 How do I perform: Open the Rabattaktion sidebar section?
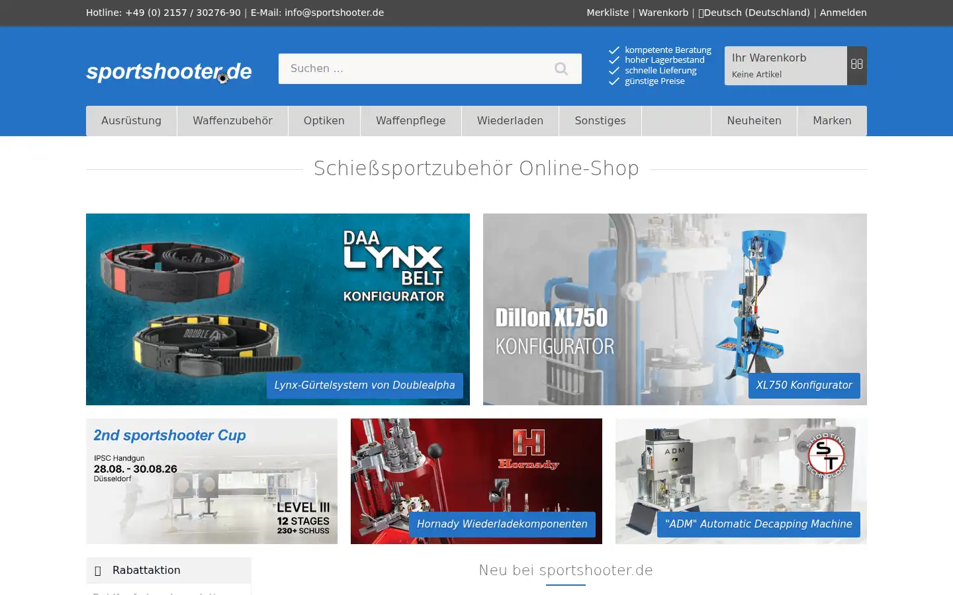[x=169, y=571]
